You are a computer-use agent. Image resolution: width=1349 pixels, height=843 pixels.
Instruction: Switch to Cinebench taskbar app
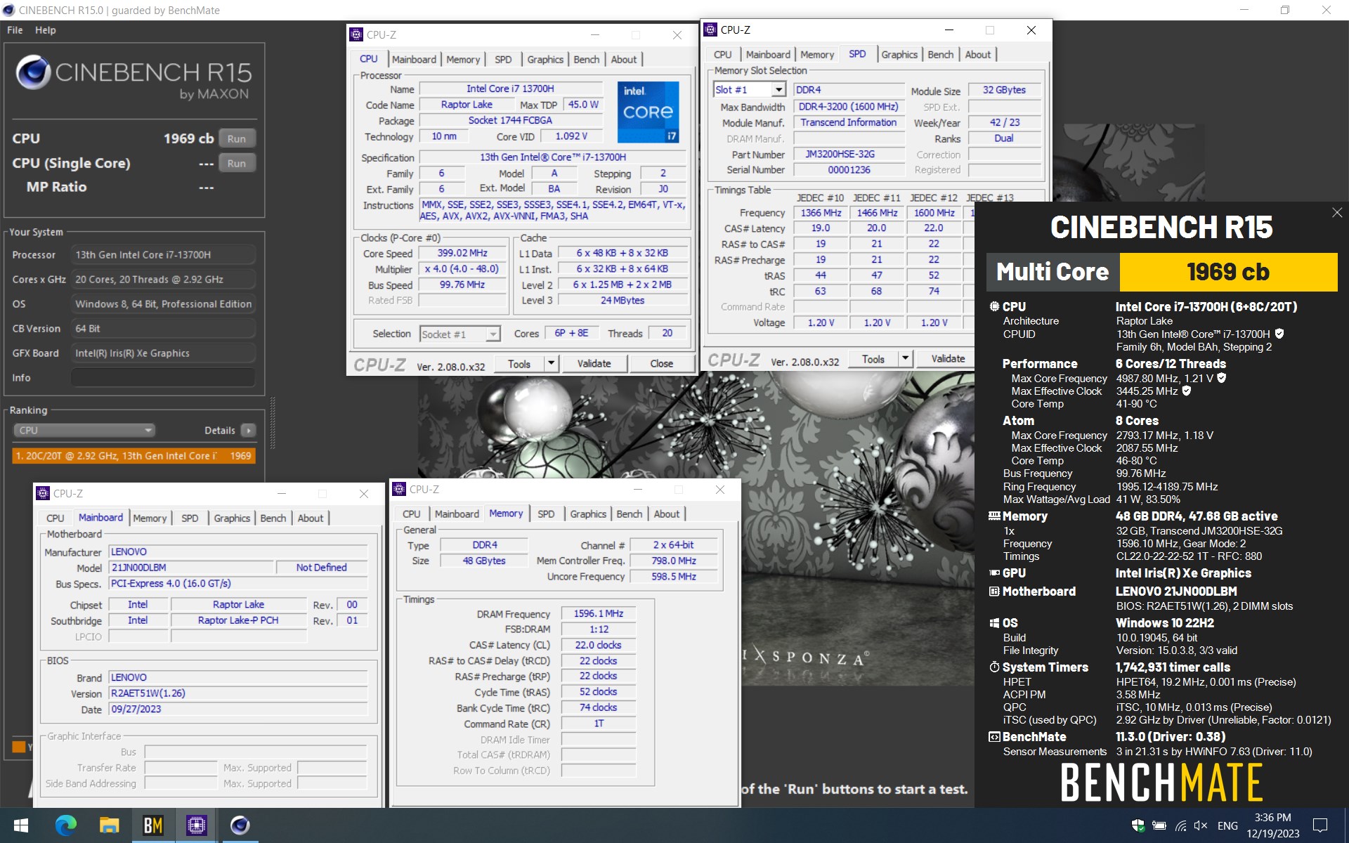[x=240, y=825]
